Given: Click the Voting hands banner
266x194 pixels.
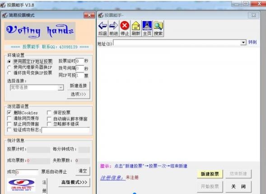Looking at the screenshot, I should tap(40, 31).
